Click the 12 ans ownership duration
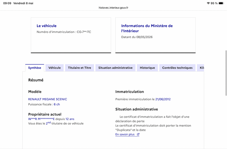 pyautogui.click(x=70, y=119)
